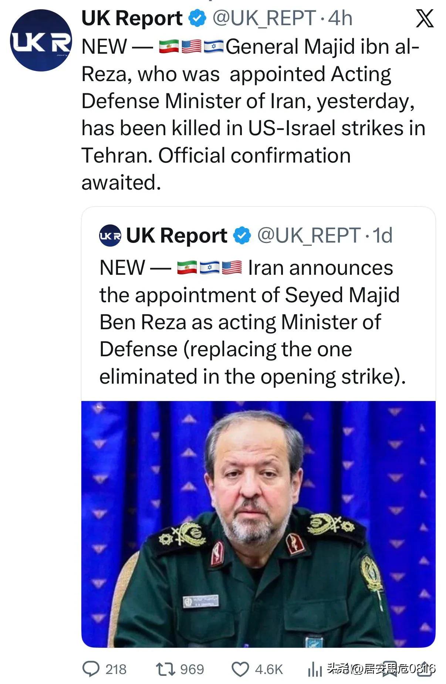Click the X logo in the top corner

[x=425, y=19]
